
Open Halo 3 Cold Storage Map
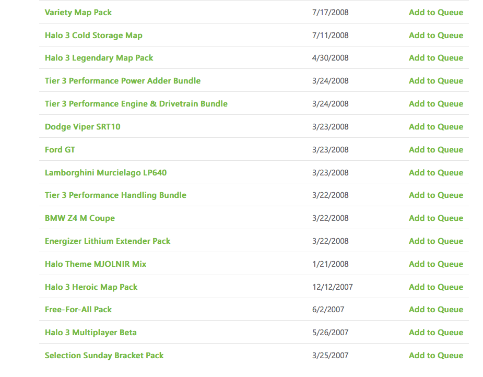pyautogui.click(x=93, y=36)
